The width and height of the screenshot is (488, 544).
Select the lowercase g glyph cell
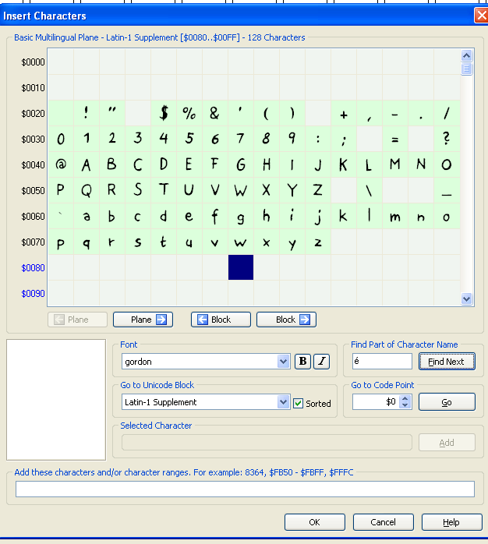[x=241, y=216]
